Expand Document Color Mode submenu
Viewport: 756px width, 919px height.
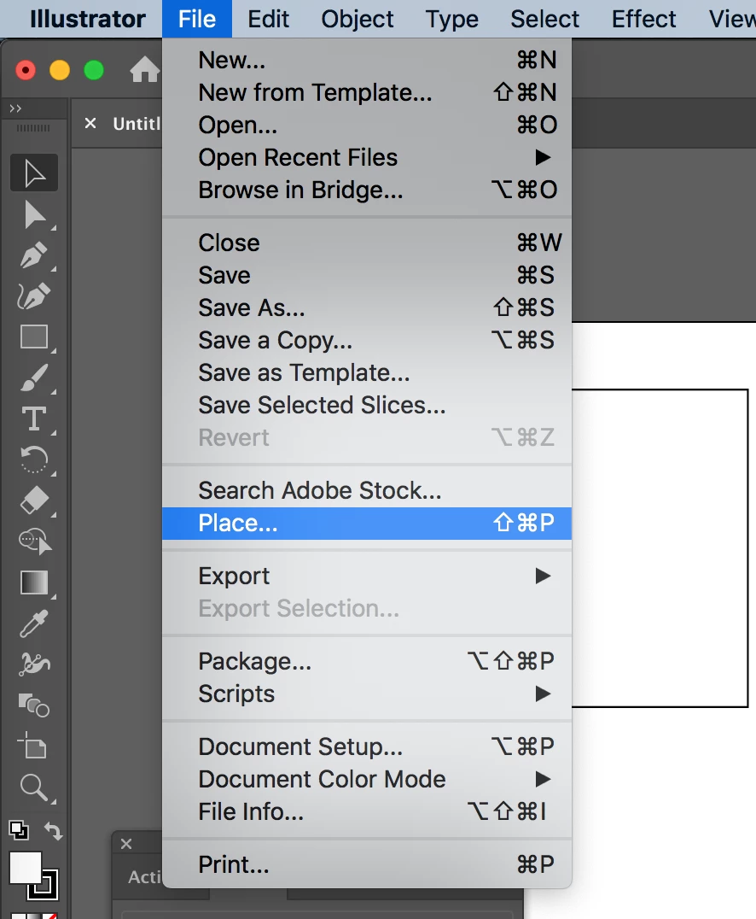(367, 779)
